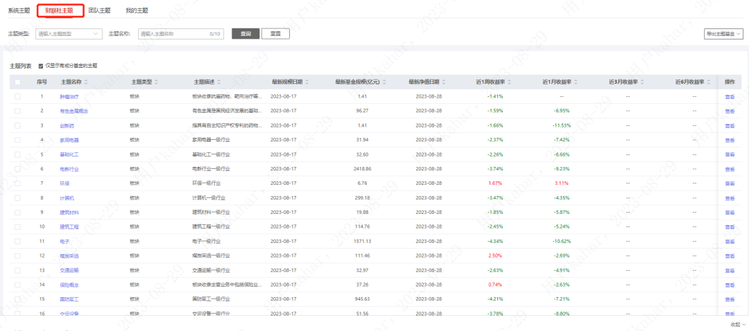749x331 pixels.
Task: Tick the select-all checkbox in table header
Action: 17,82
